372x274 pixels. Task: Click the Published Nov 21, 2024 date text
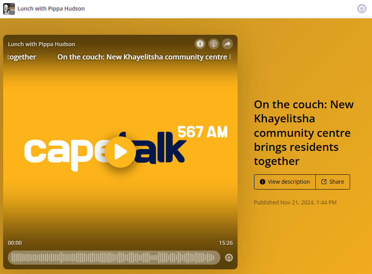295,202
